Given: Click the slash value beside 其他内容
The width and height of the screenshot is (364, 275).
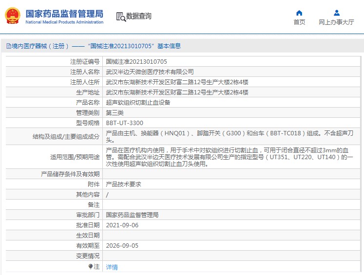Looking at the screenshot, I should (107, 195).
